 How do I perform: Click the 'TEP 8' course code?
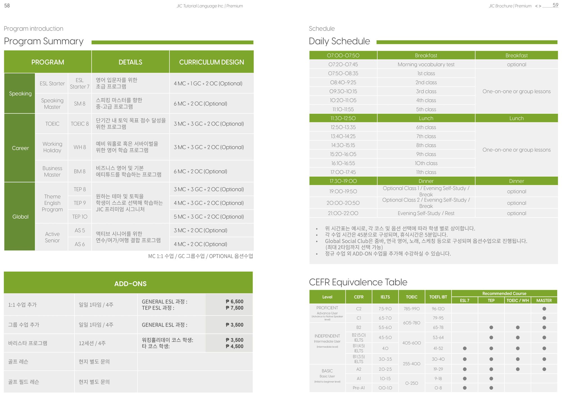point(80,189)
